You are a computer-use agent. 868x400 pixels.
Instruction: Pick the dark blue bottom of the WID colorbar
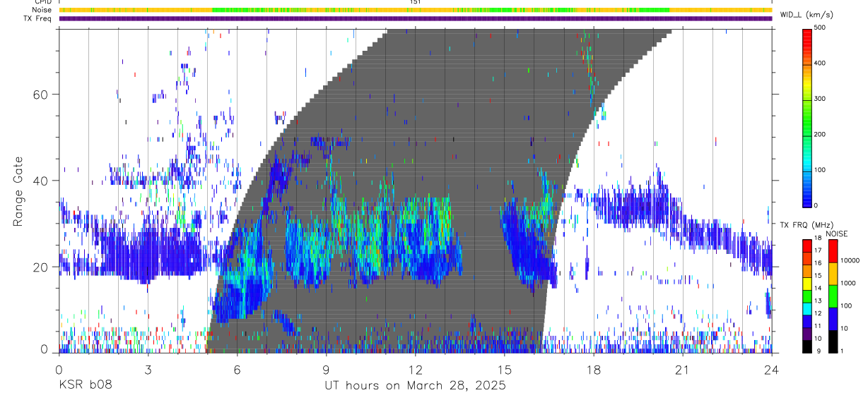[807, 201]
